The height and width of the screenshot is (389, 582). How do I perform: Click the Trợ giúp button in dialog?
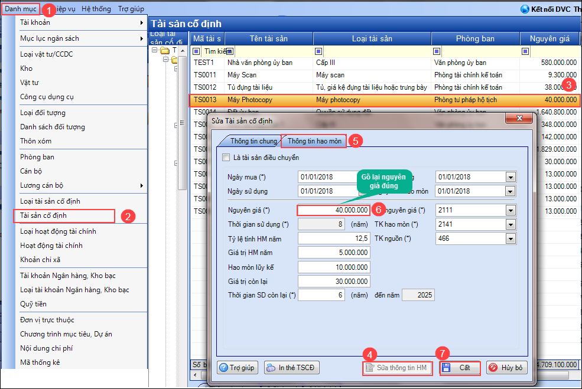pos(237,368)
